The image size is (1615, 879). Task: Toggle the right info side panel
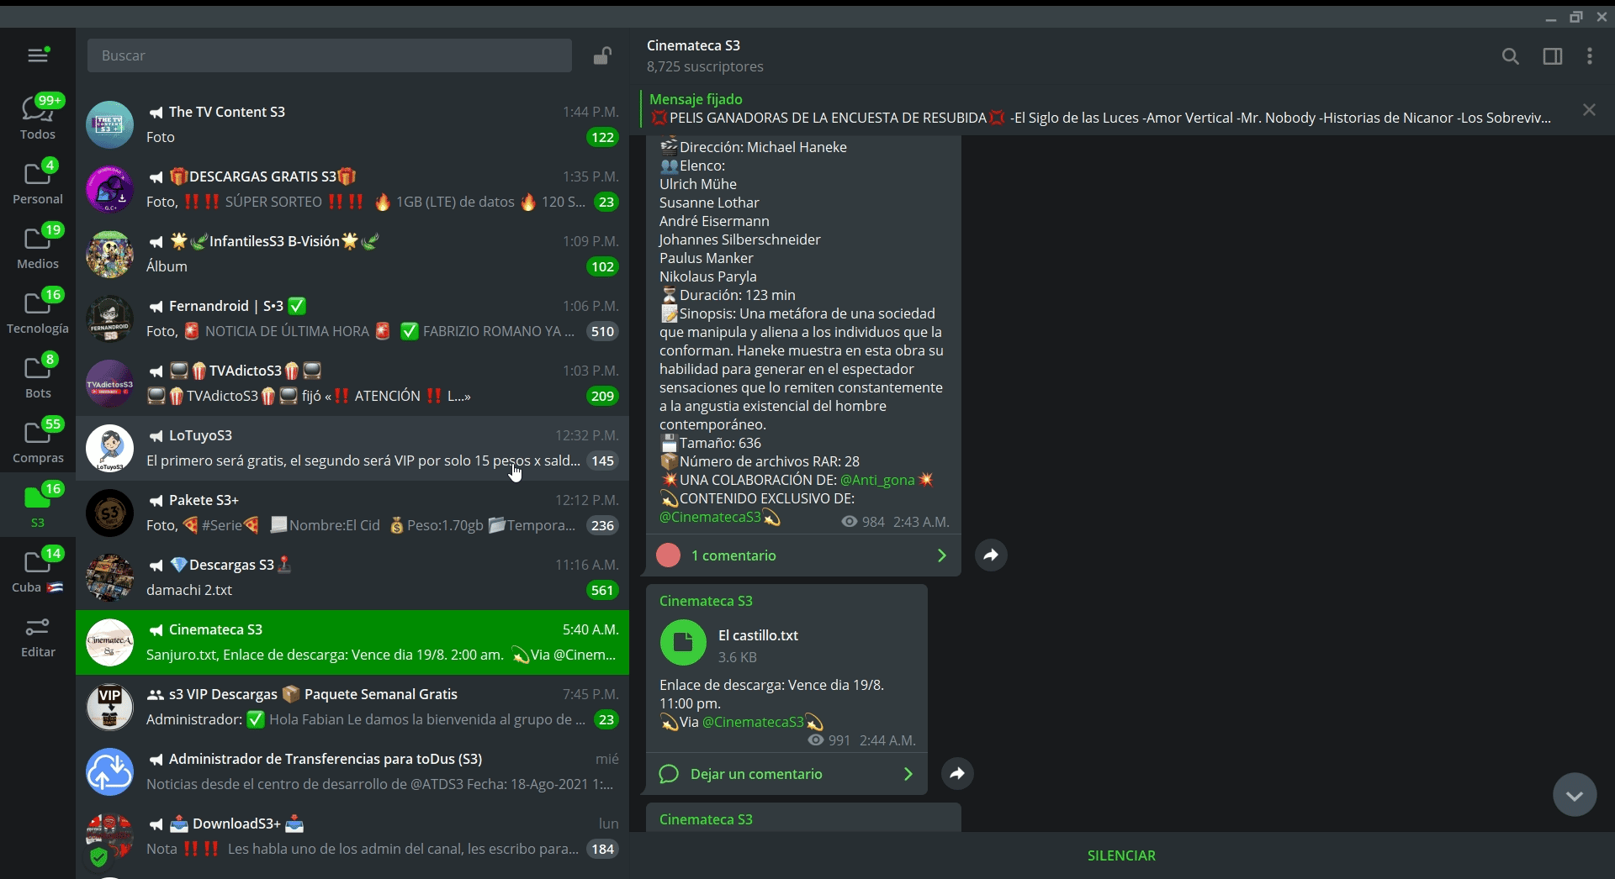[x=1553, y=56]
